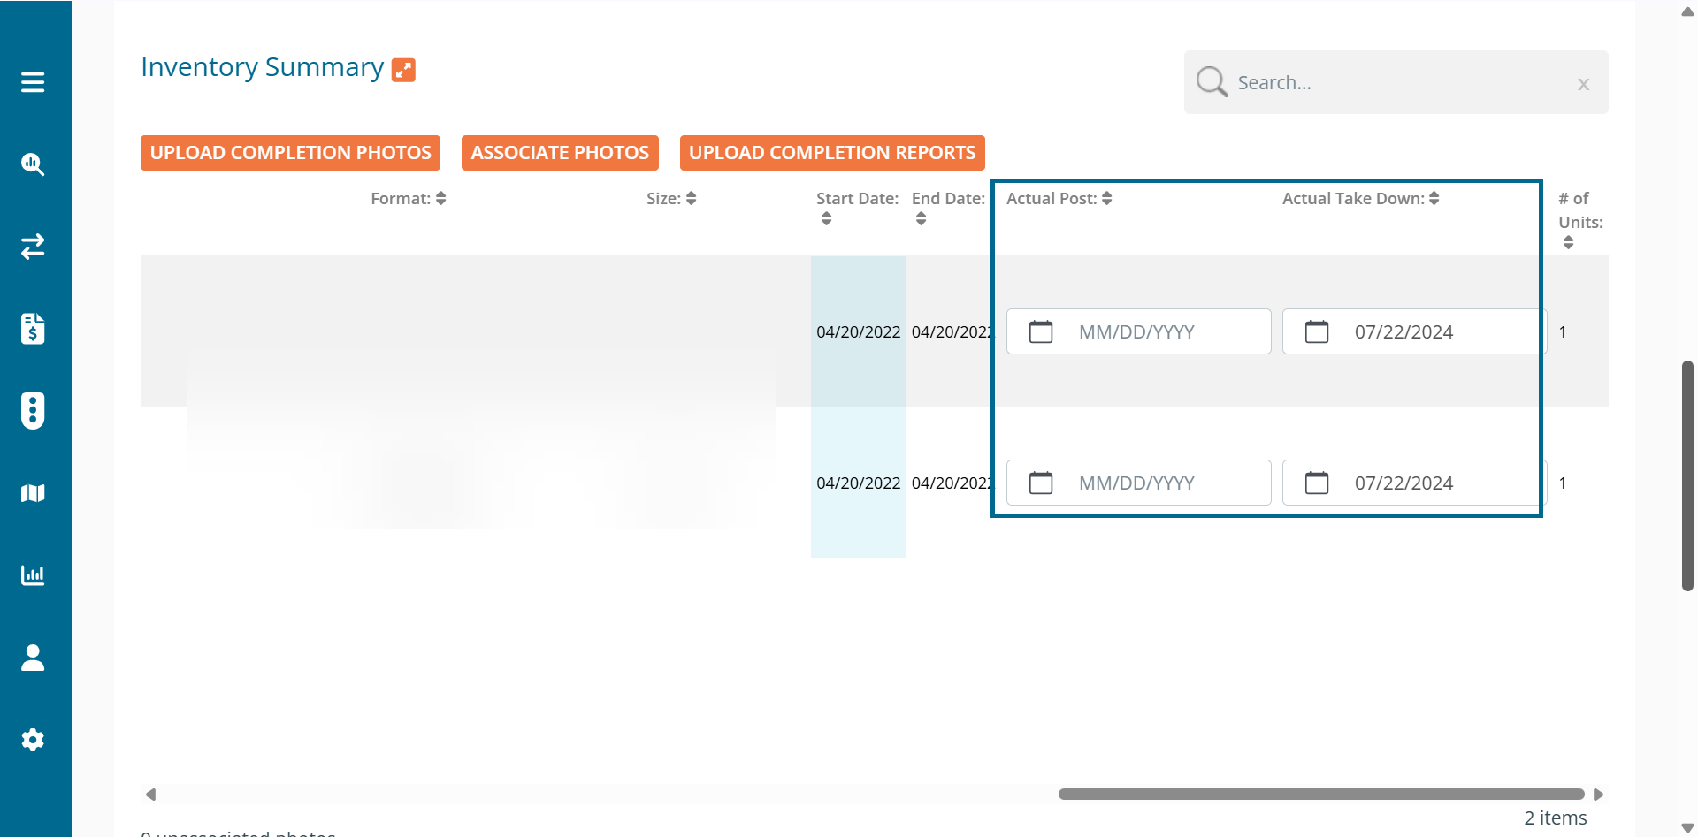Sort by Actual Take Down column
Image resolution: width=1698 pixels, height=837 pixels.
click(x=1434, y=199)
